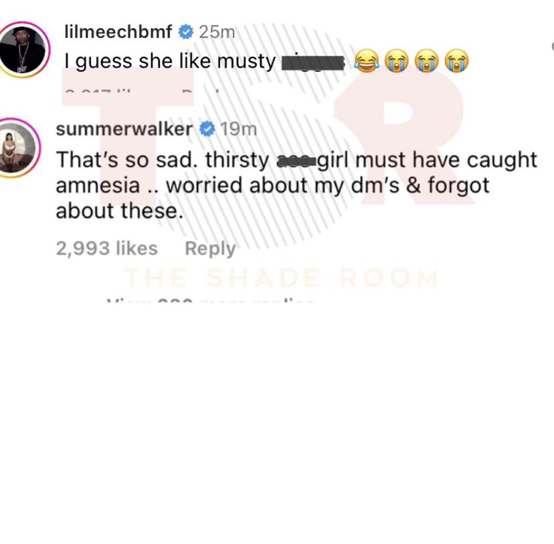The image size is (554, 544).
Task: Click the summerwalker username
Action: pyautogui.click(x=124, y=129)
